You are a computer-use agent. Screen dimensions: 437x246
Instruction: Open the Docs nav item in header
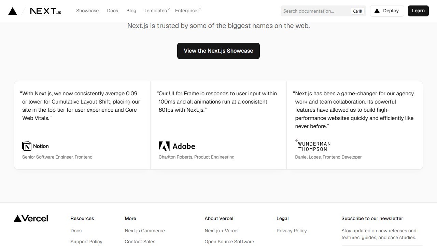(x=112, y=11)
